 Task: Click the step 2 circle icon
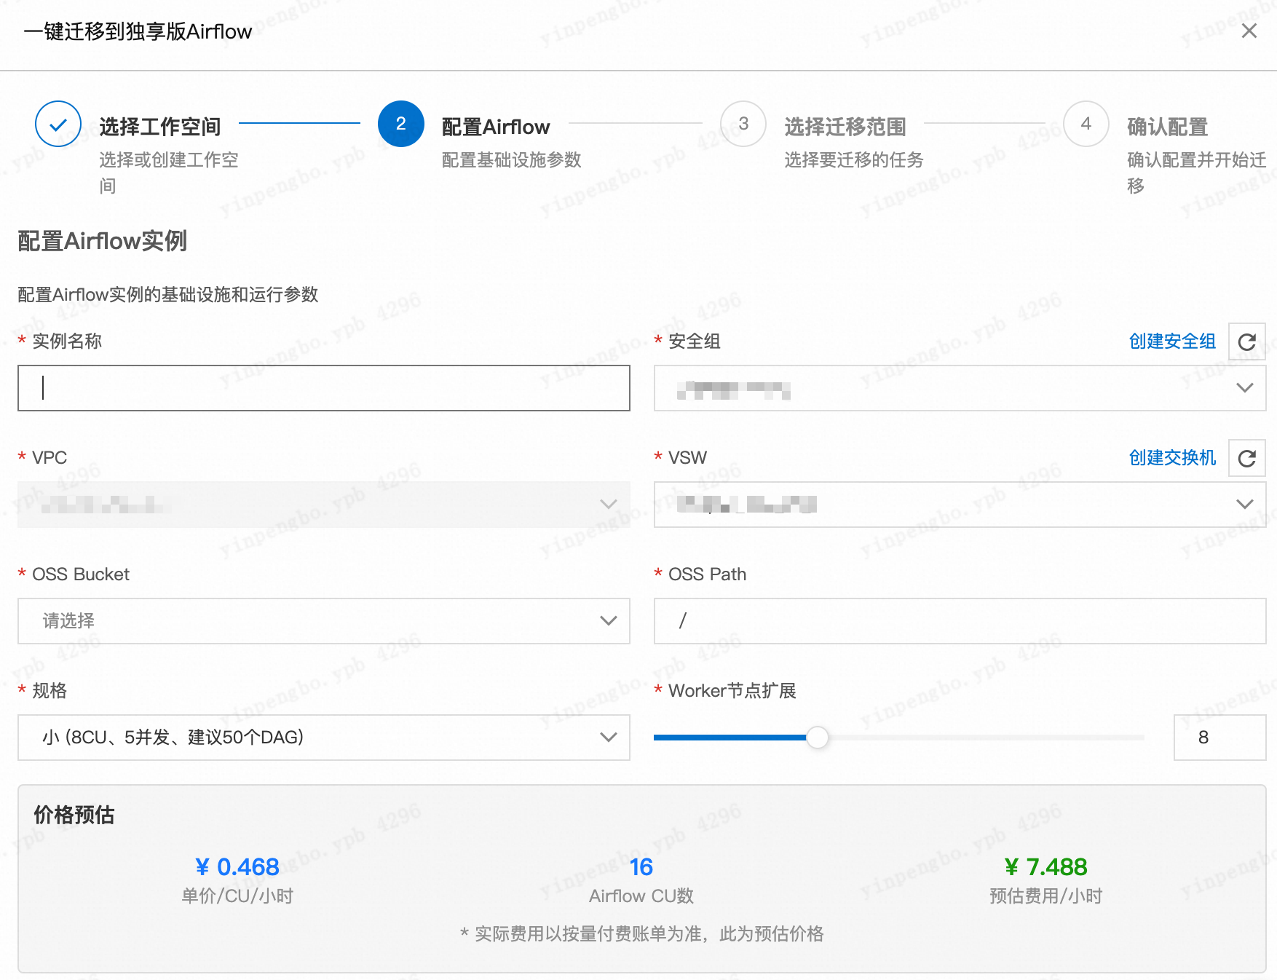click(x=400, y=124)
